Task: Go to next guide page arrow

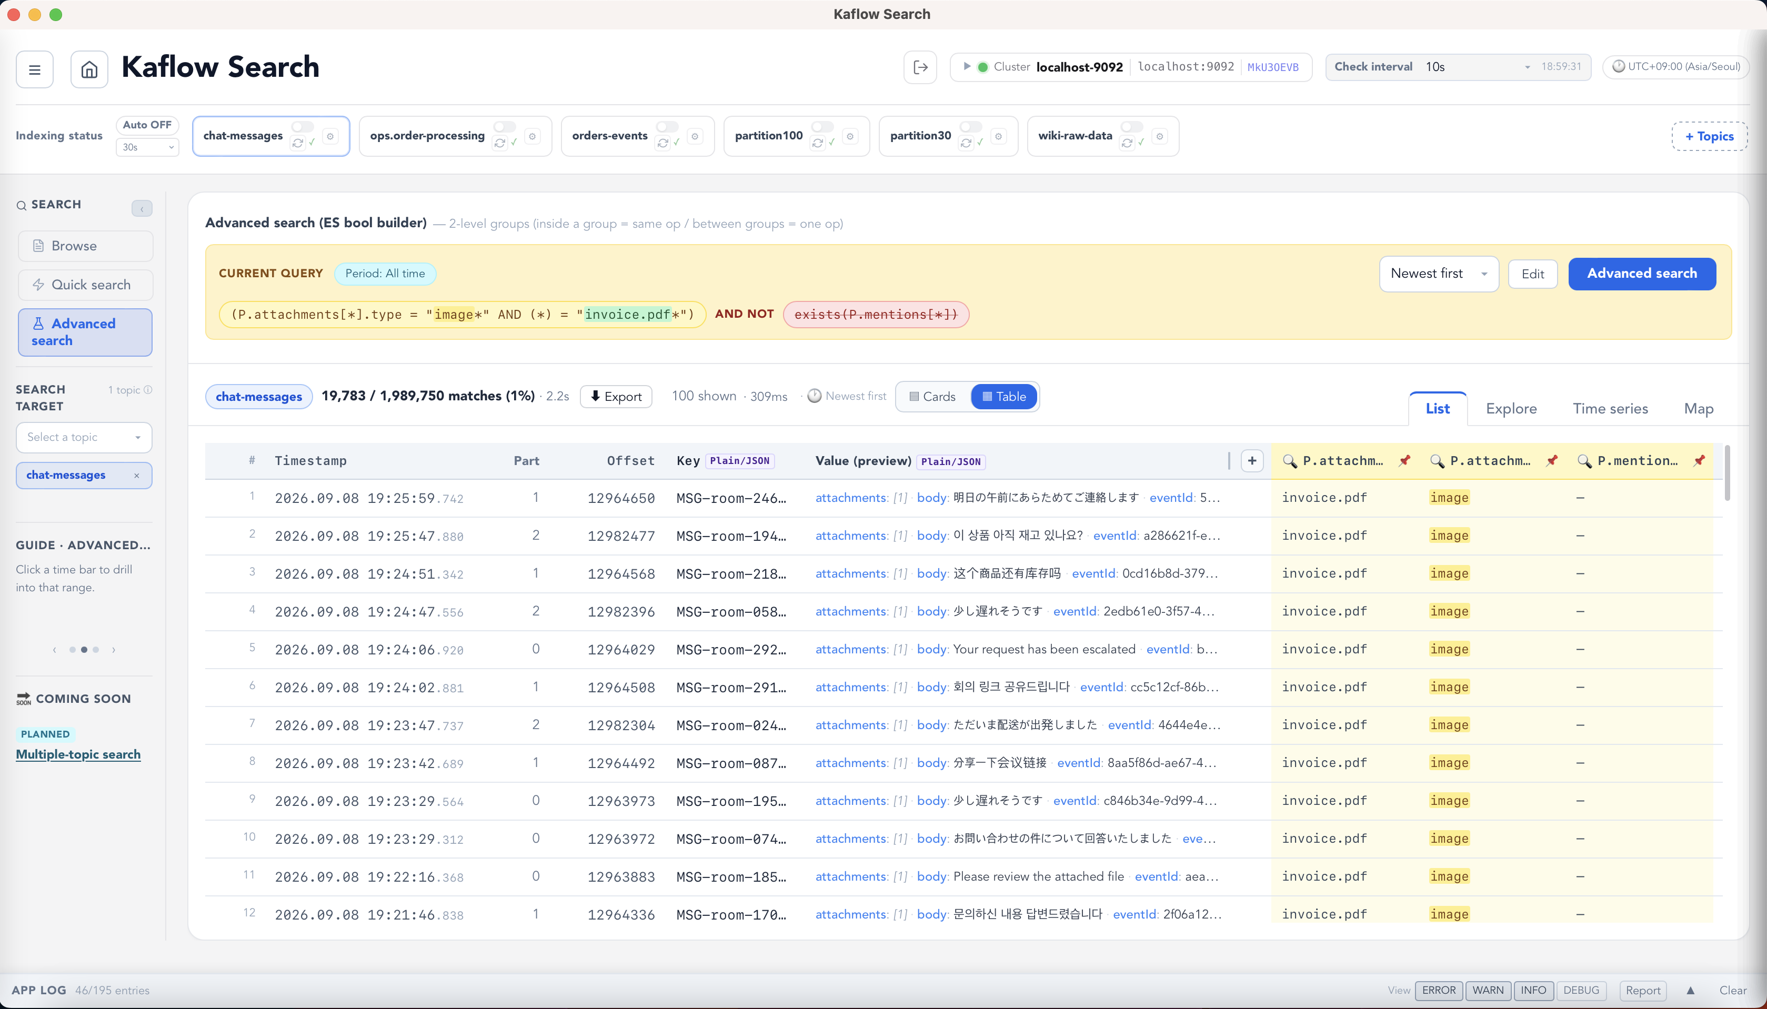Action: [x=114, y=649]
